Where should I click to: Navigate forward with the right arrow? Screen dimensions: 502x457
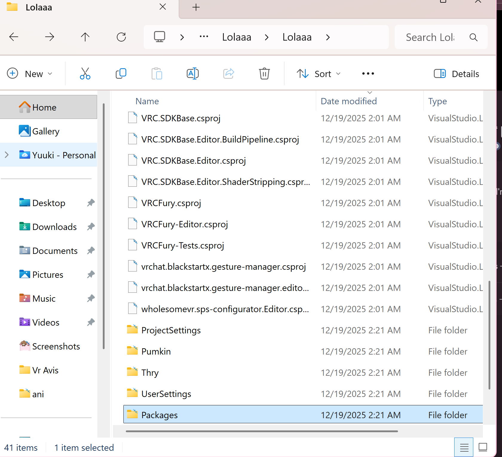click(50, 37)
